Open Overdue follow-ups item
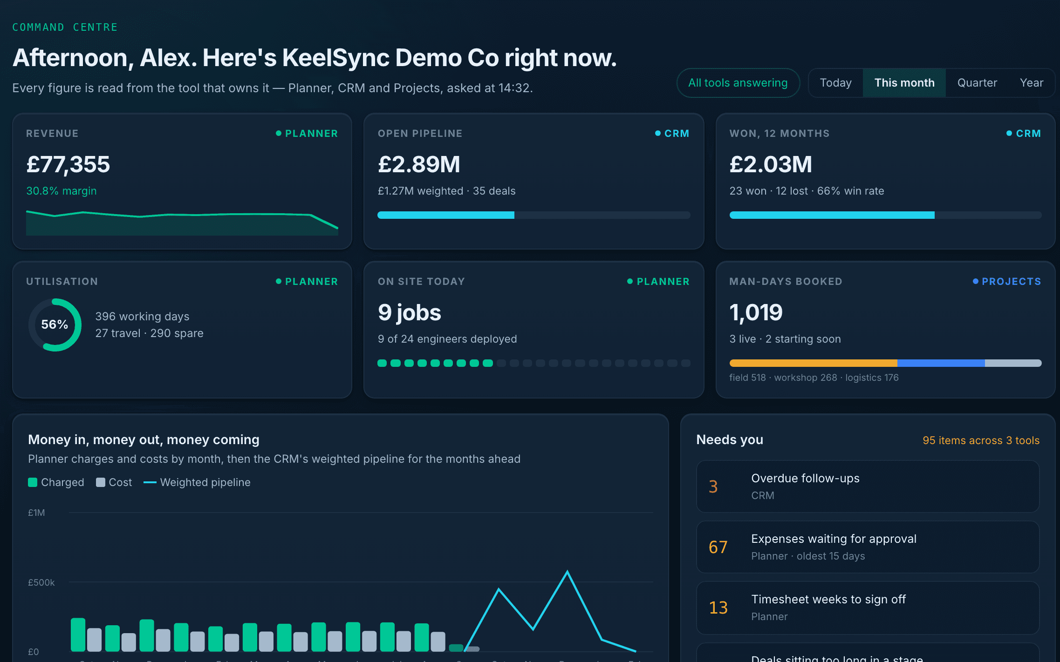 click(x=868, y=486)
